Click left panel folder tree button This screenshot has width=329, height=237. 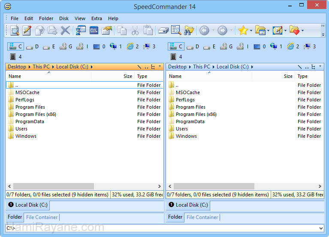(x=153, y=67)
